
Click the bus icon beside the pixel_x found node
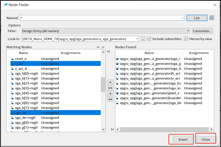(x=117, y=93)
